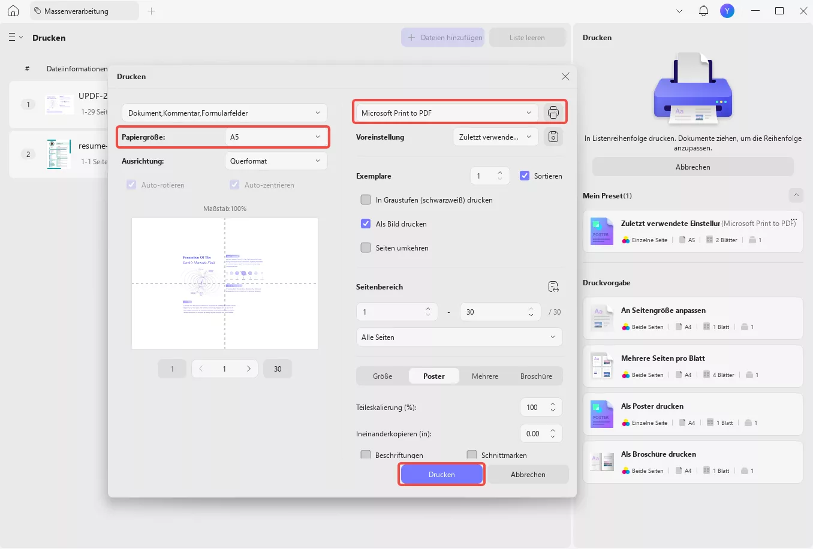
Task: Click the Als Broschüre drucken preset icon
Action: tap(602, 462)
